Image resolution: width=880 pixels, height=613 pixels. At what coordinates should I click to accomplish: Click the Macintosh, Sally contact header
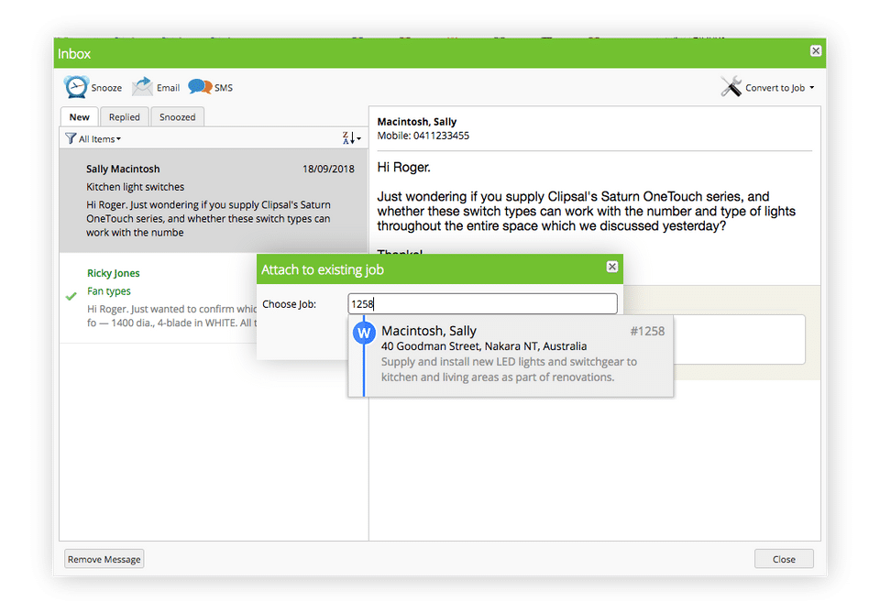click(x=417, y=122)
